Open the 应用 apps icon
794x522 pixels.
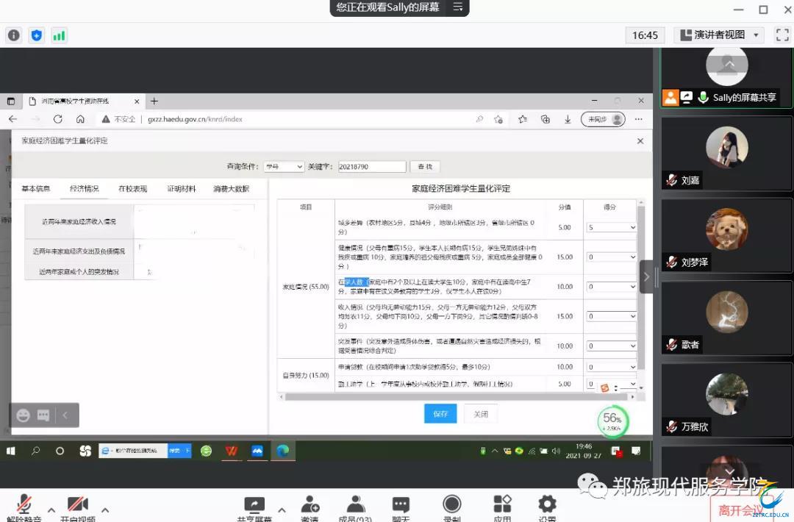click(502, 506)
